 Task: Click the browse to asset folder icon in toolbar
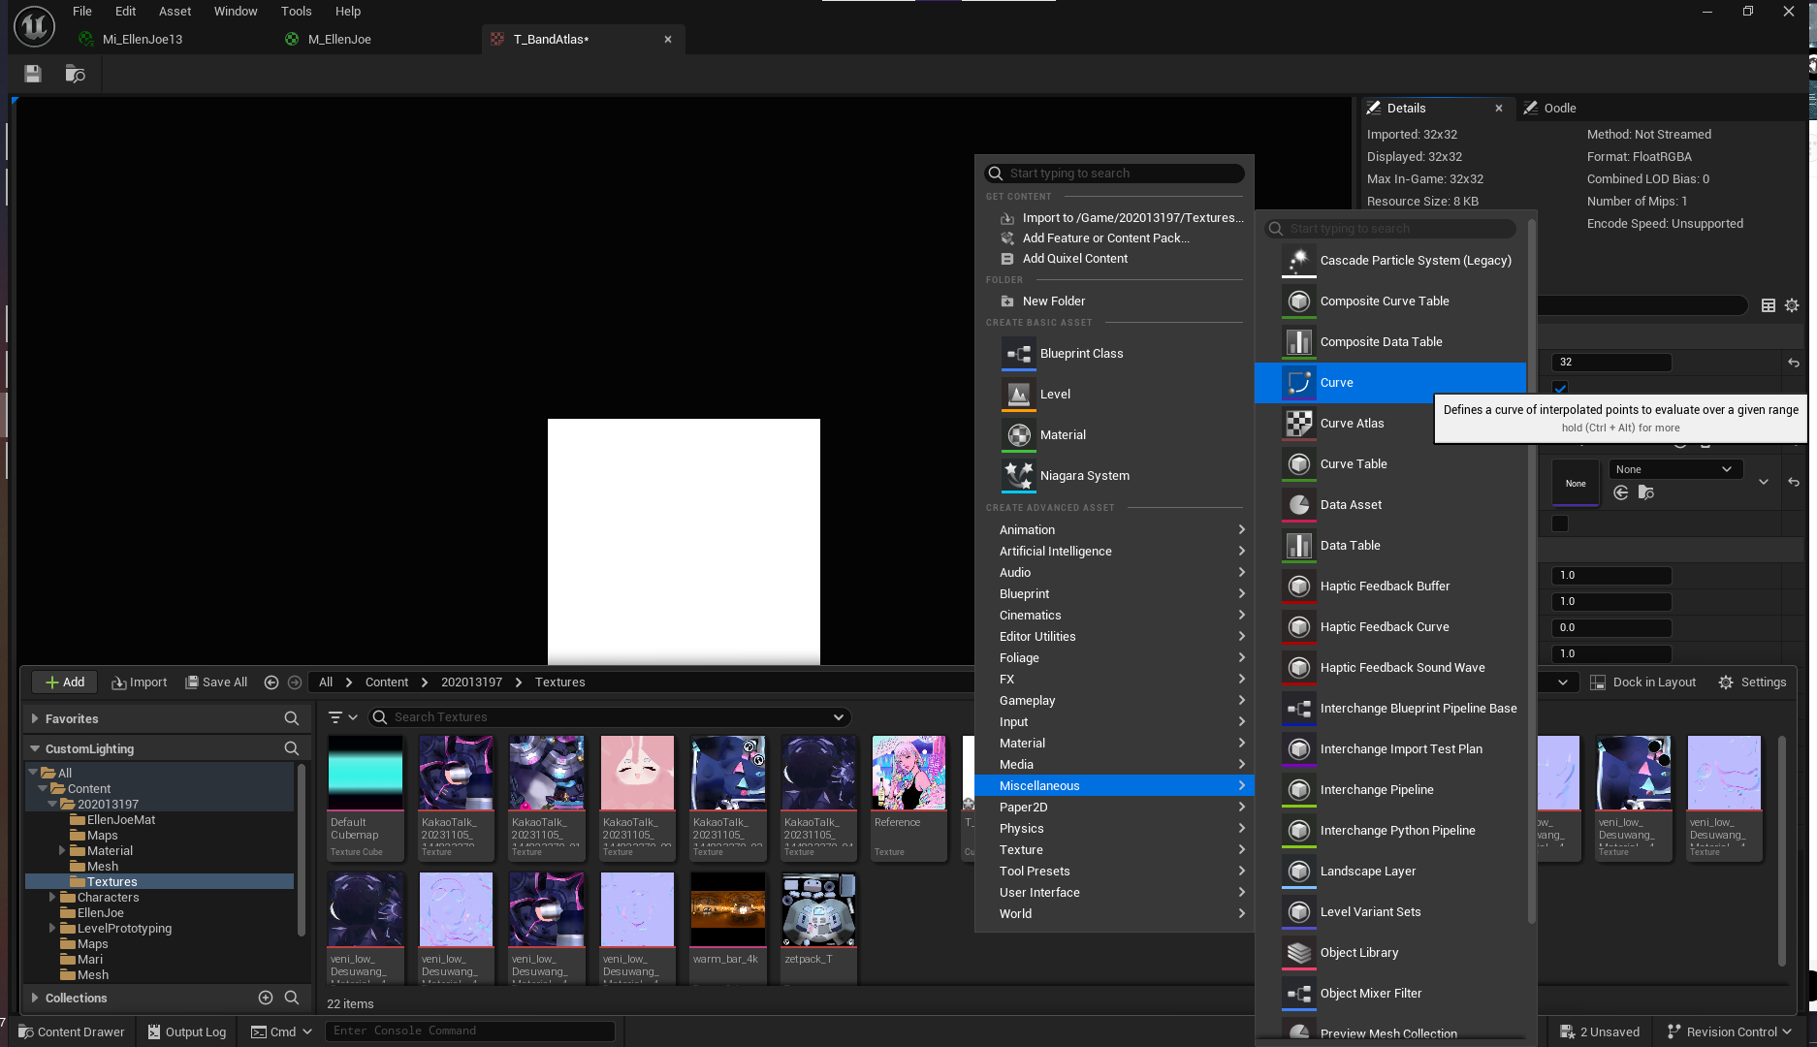[75, 74]
